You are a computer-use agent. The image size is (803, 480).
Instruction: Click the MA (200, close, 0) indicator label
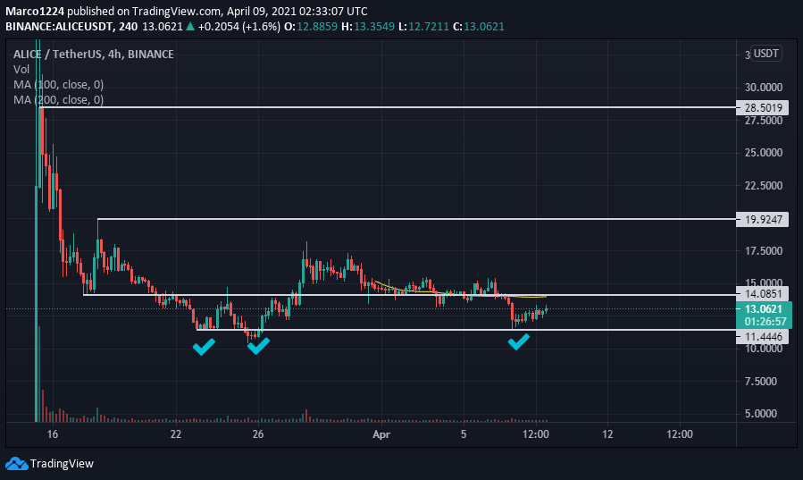58,99
